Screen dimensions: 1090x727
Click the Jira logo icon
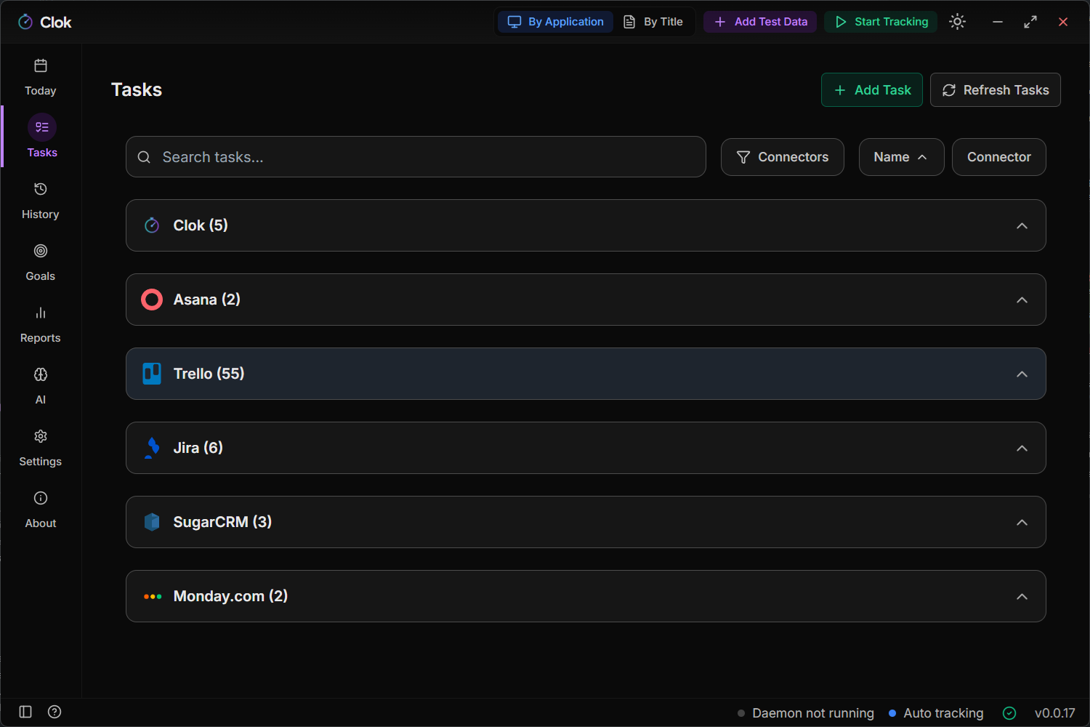tap(152, 448)
